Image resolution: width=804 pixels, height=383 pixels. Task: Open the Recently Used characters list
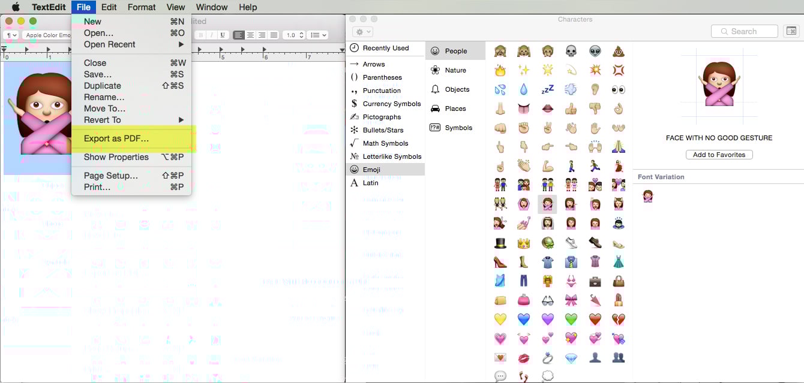pos(385,48)
